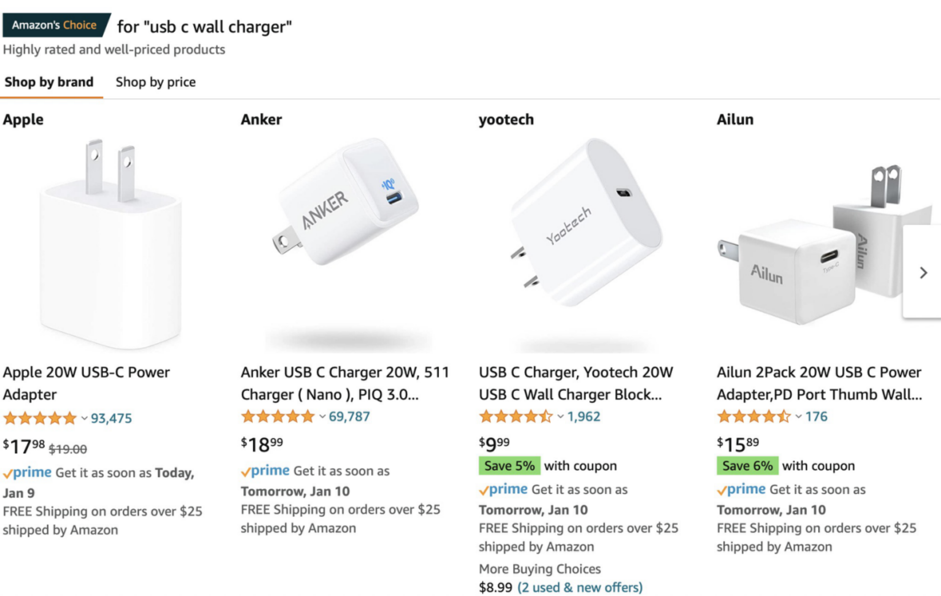Open Anker USB C Charger 20W title

(345, 383)
